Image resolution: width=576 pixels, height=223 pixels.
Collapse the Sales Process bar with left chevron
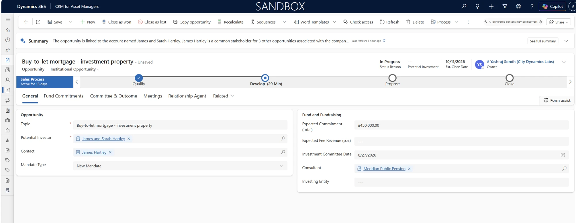[76, 82]
